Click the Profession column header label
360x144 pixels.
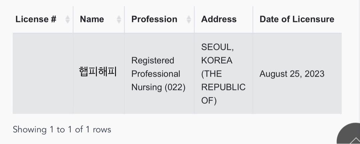click(154, 19)
